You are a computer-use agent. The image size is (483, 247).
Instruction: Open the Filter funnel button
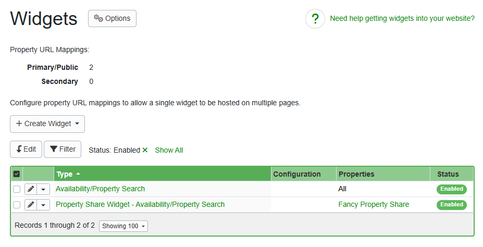tap(63, 149)
